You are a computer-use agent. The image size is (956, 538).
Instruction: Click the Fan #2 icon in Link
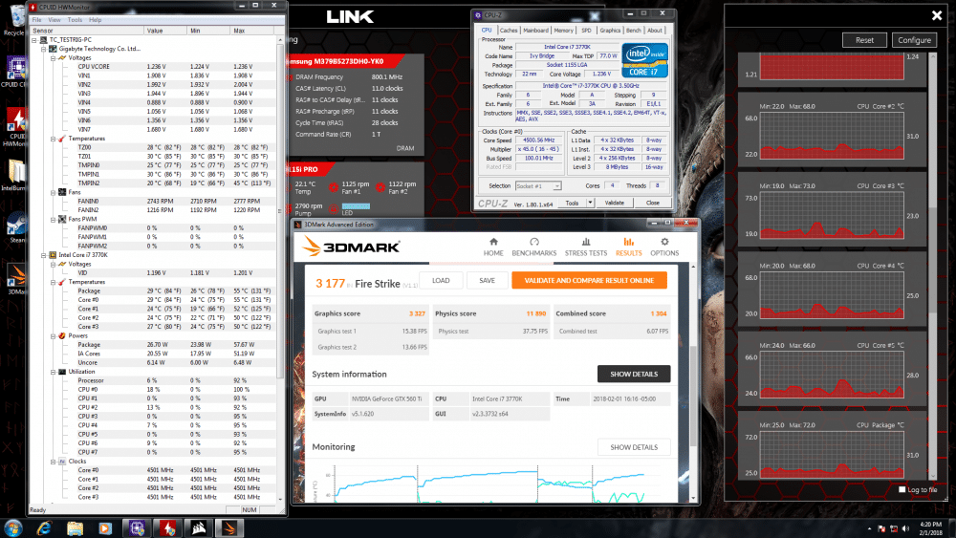pos(380,187)
